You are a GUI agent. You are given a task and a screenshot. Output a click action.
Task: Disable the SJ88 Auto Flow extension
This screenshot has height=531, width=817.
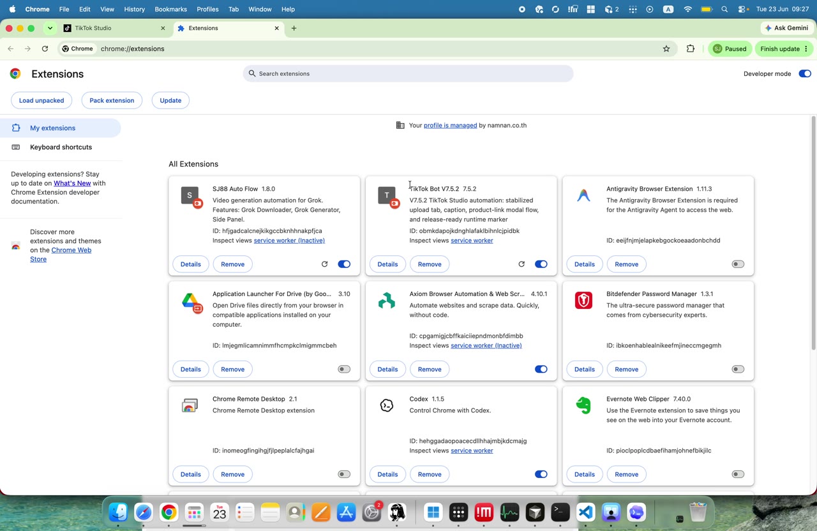coord(344,264)
